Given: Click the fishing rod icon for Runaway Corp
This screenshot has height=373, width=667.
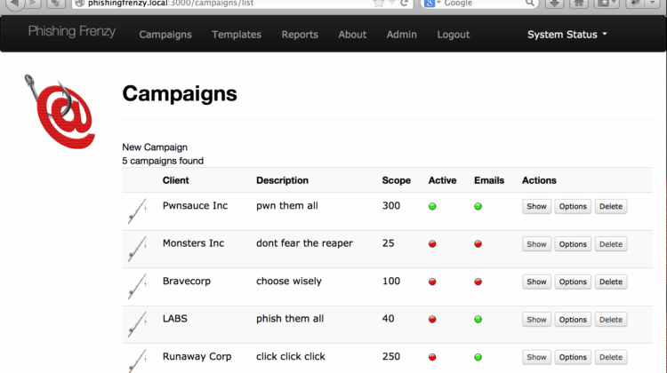Looking at the screenshot, I should tap(137, 361).
